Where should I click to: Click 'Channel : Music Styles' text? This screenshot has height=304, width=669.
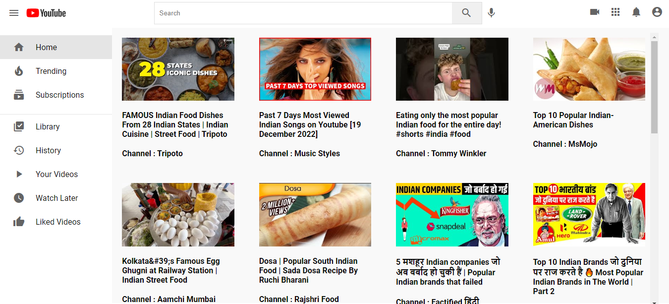(x=300, y=154)
